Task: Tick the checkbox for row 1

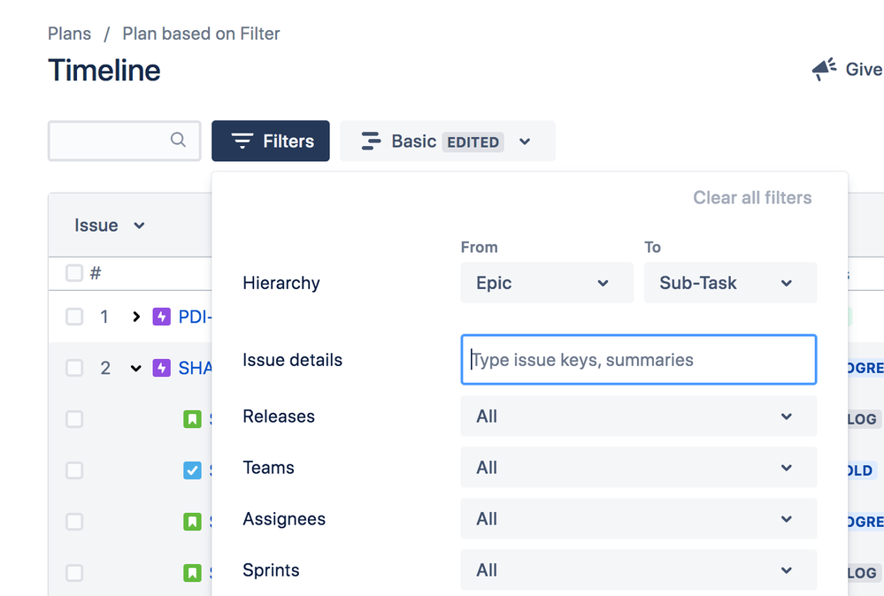Action: pyautogui.click(x=74, y=317)
